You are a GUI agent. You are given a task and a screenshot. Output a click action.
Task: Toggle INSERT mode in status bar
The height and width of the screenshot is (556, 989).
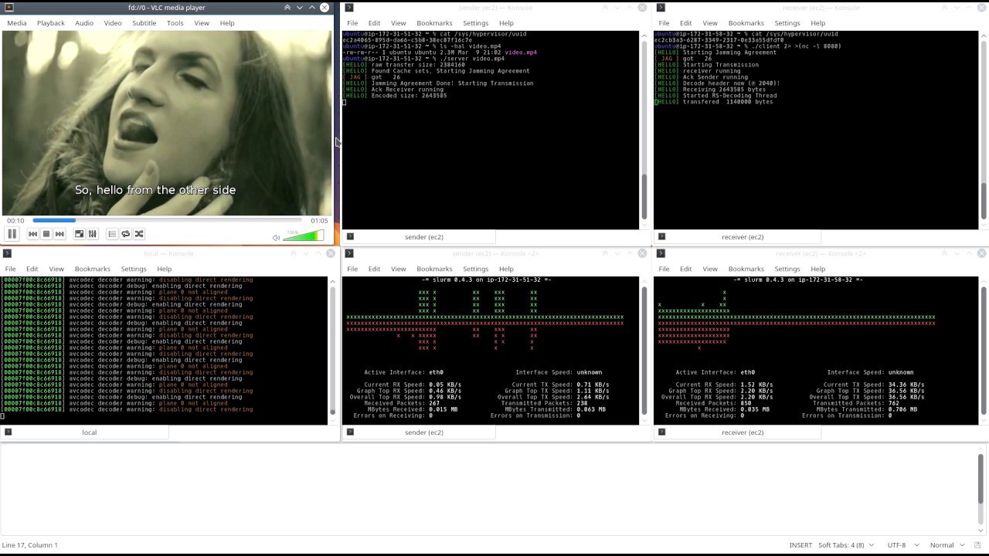(800, 545)
